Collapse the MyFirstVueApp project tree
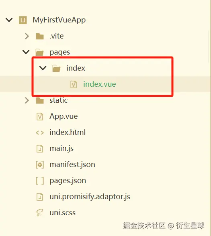The image size is (211, 236). point(9,20)
